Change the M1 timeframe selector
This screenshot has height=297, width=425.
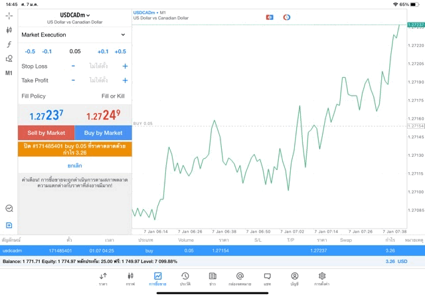[9, 73]
